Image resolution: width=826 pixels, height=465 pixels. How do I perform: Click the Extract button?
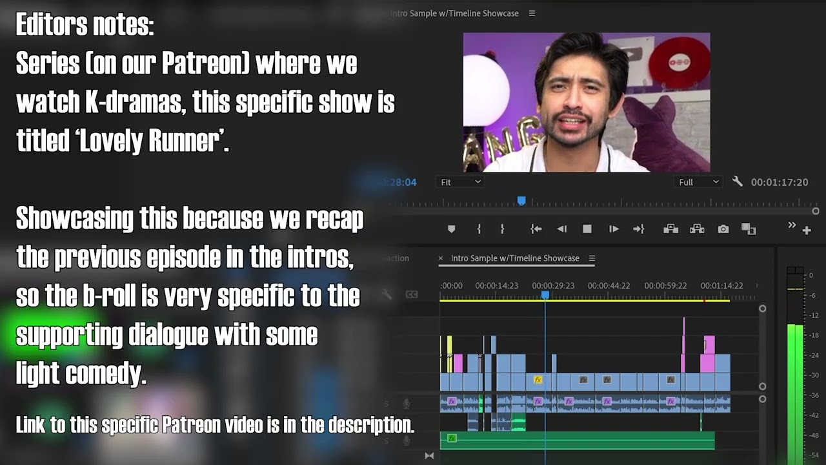(x=697, y=229)
